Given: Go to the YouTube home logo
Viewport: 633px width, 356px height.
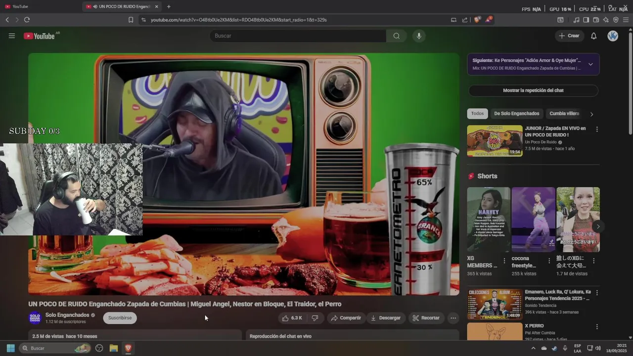Looking at the screenshot, I should [x=39, y=36].
